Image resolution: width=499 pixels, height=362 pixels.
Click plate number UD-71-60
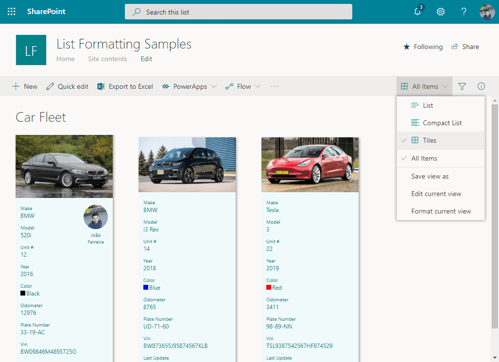pos(156,327)
